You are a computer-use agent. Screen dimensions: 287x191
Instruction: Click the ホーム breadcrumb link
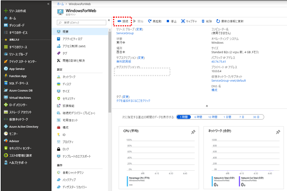tap(61, 4)
